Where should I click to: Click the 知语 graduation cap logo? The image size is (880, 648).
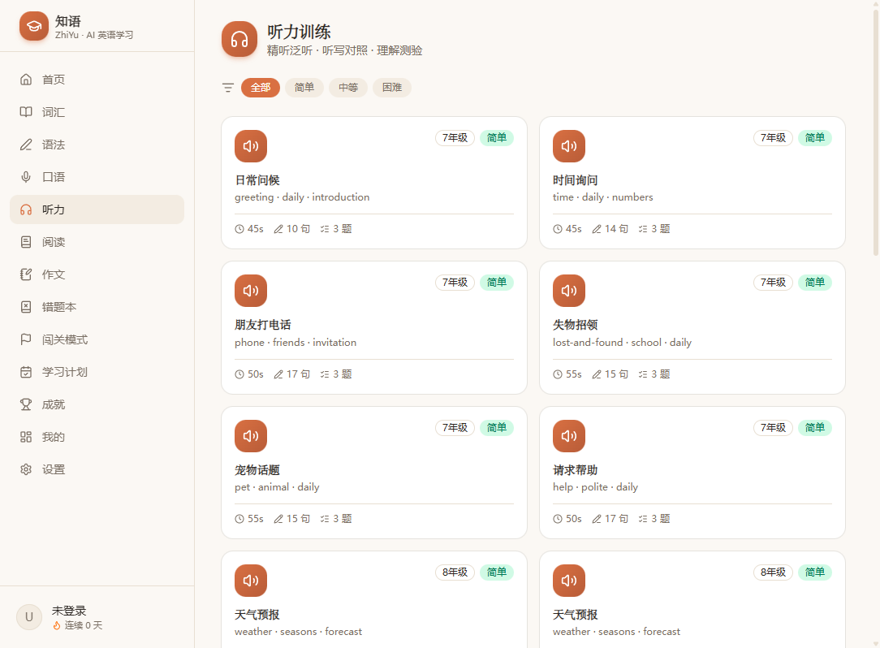coord(33,27)
